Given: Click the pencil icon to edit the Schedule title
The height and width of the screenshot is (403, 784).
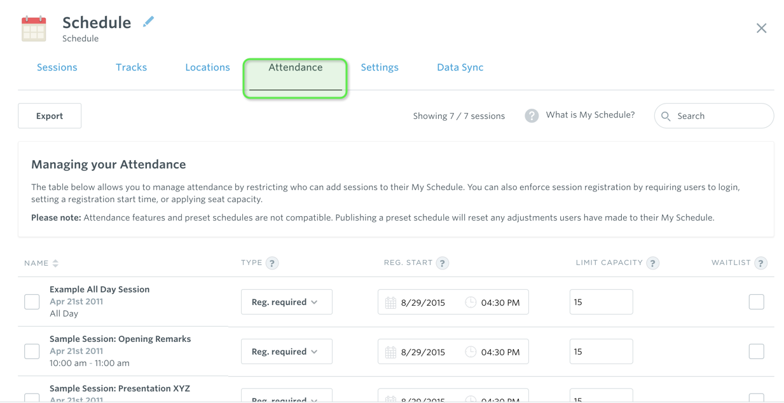Looking at the screenshot, I should (148, 22).
